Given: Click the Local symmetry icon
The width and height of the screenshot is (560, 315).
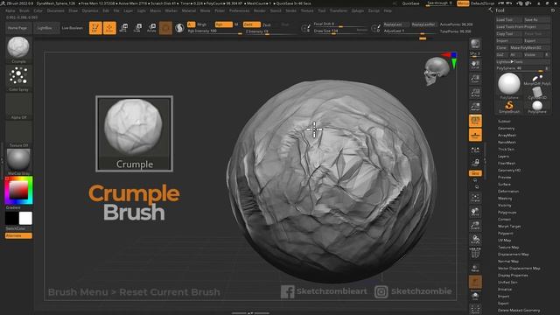Looking at the screenshot, I should click(x=475, y=150).
